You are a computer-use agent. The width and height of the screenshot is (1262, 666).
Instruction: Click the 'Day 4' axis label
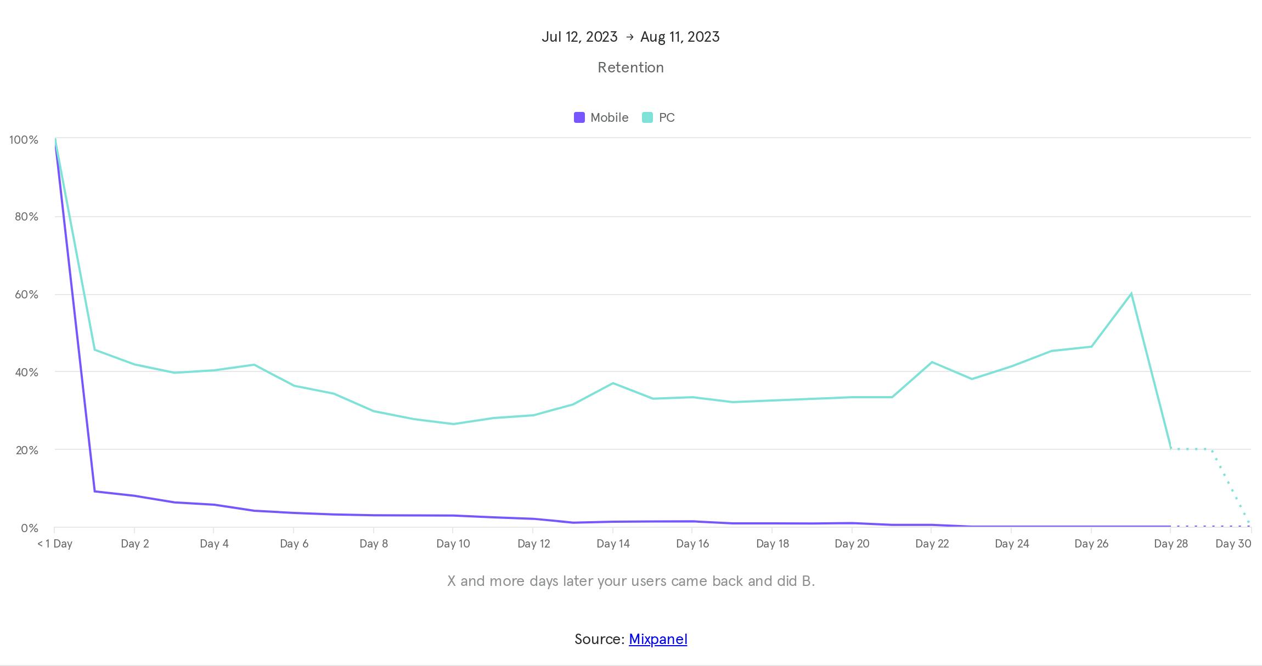point(214,544)
